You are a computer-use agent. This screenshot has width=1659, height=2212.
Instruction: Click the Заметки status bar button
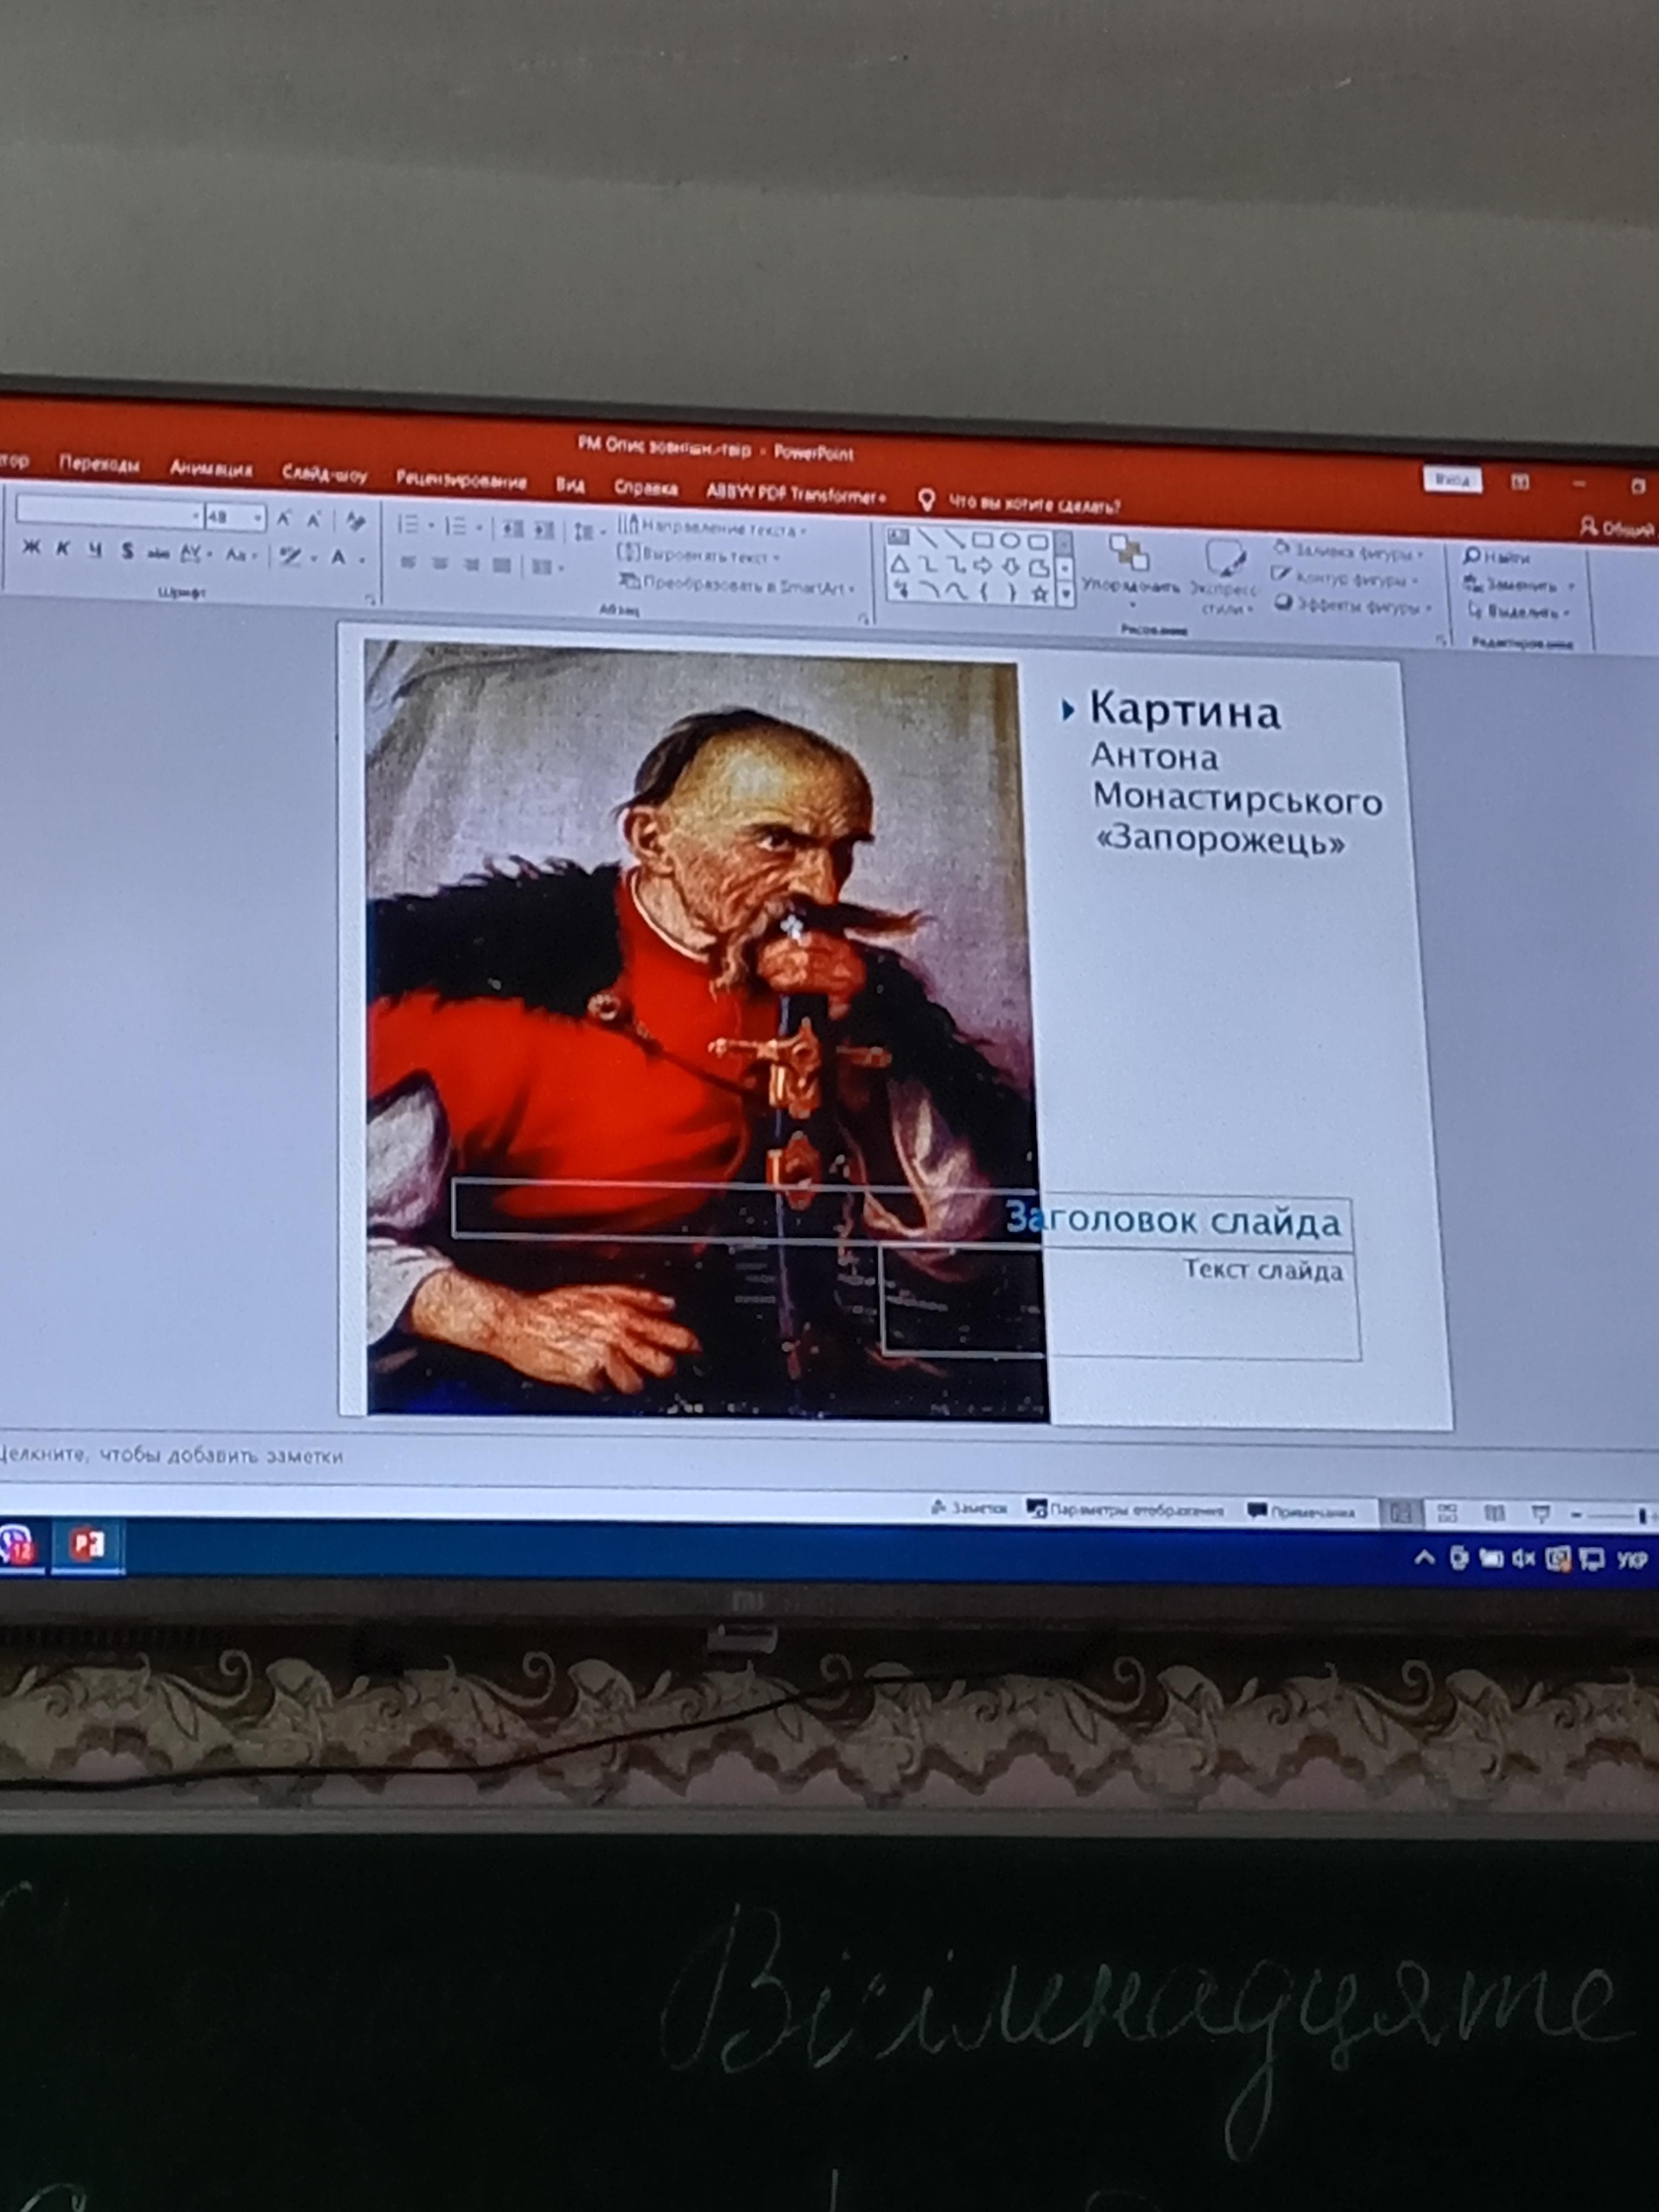970,1507
